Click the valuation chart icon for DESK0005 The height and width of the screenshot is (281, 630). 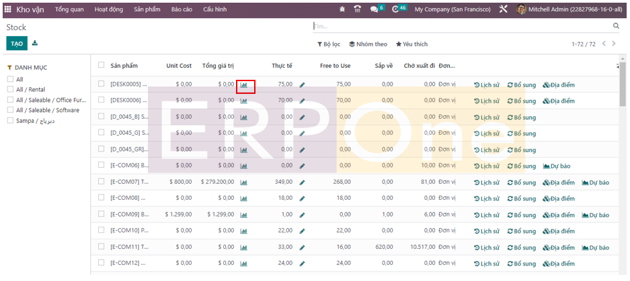244,85
